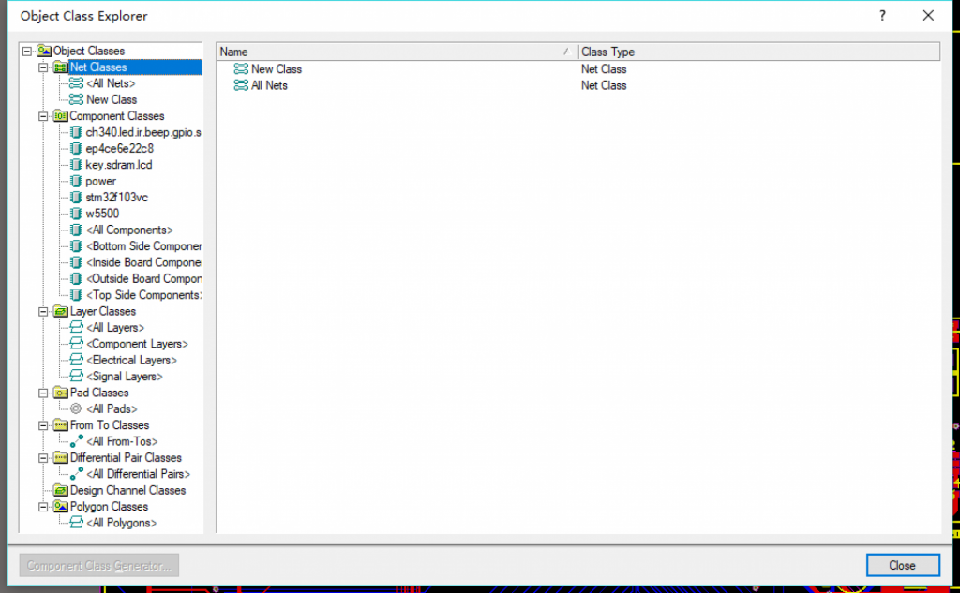Image resolution: width=960 pixels, height=593 pixels.
Task: Click the Component Classes folder icon
Action: (61, 116)
